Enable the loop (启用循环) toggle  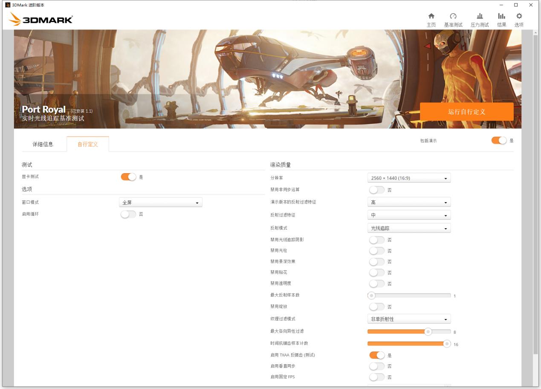pyautogui.click(x=128, y=215)
